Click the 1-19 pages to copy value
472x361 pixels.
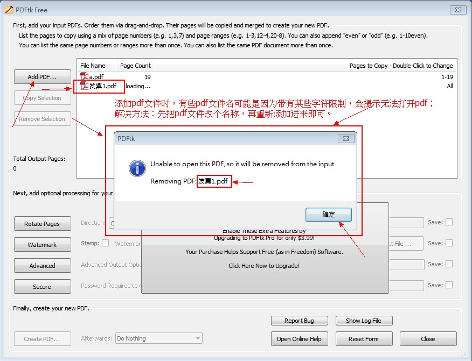[447, 77]
